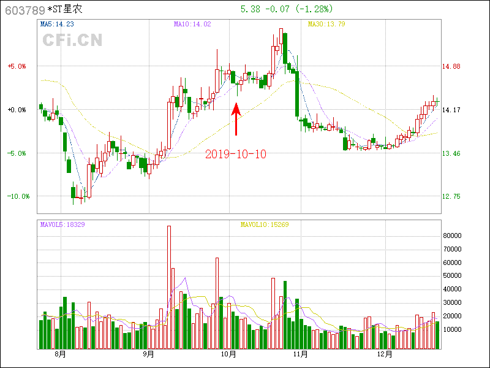Image resolution: width=490 pixels, height=368 pixels.
Task: Click the 10000 volume axis label
Action: (x=452, y=329)
